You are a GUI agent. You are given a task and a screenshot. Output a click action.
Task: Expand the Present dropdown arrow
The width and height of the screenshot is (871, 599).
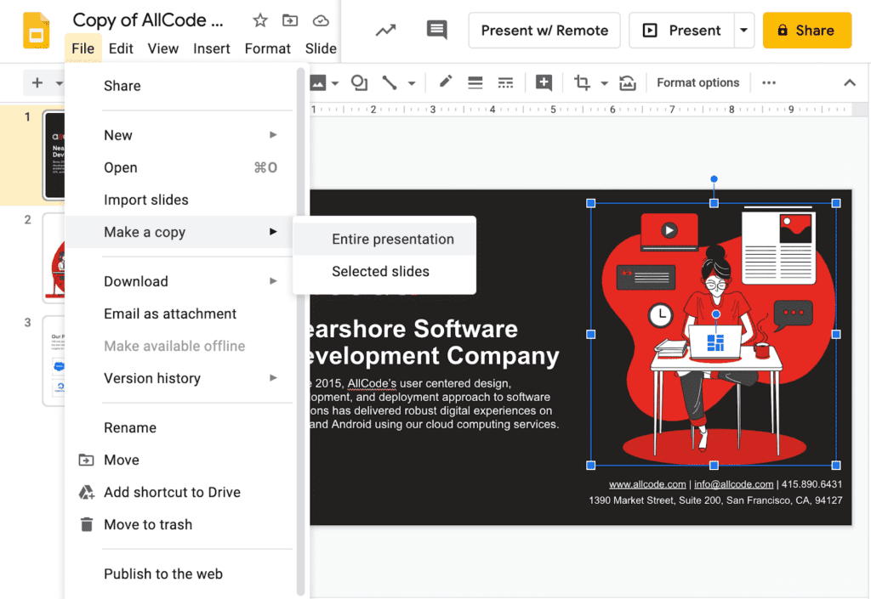744,31
